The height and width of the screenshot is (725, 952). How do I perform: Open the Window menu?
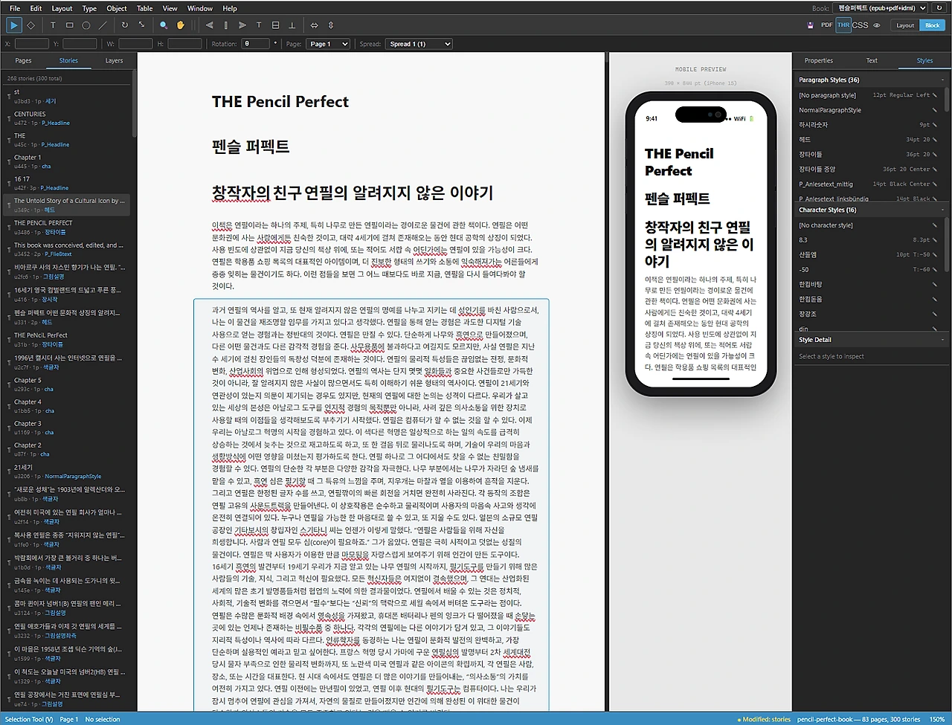pos(200,8)
